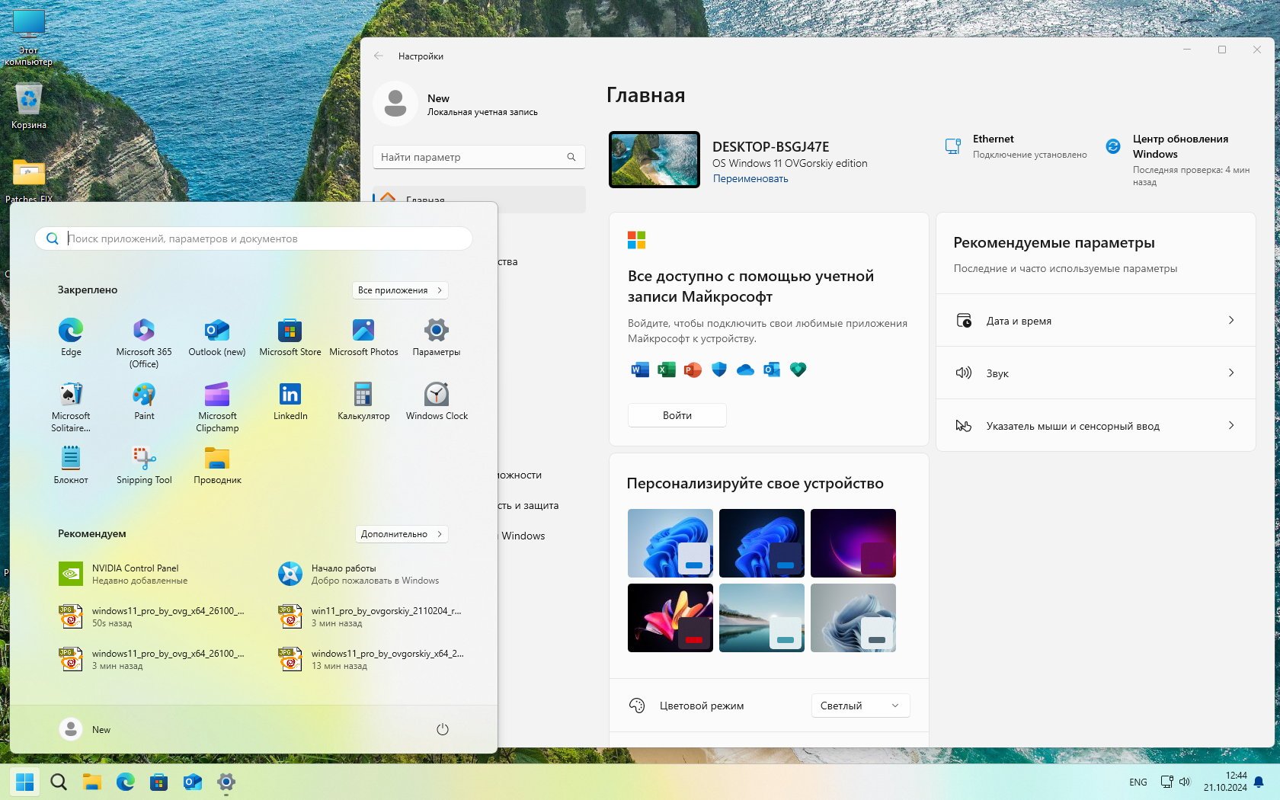Open Windows Clock app
Image resolution: width=1280 pixels, height=800 pixels.
click(437, 395)
